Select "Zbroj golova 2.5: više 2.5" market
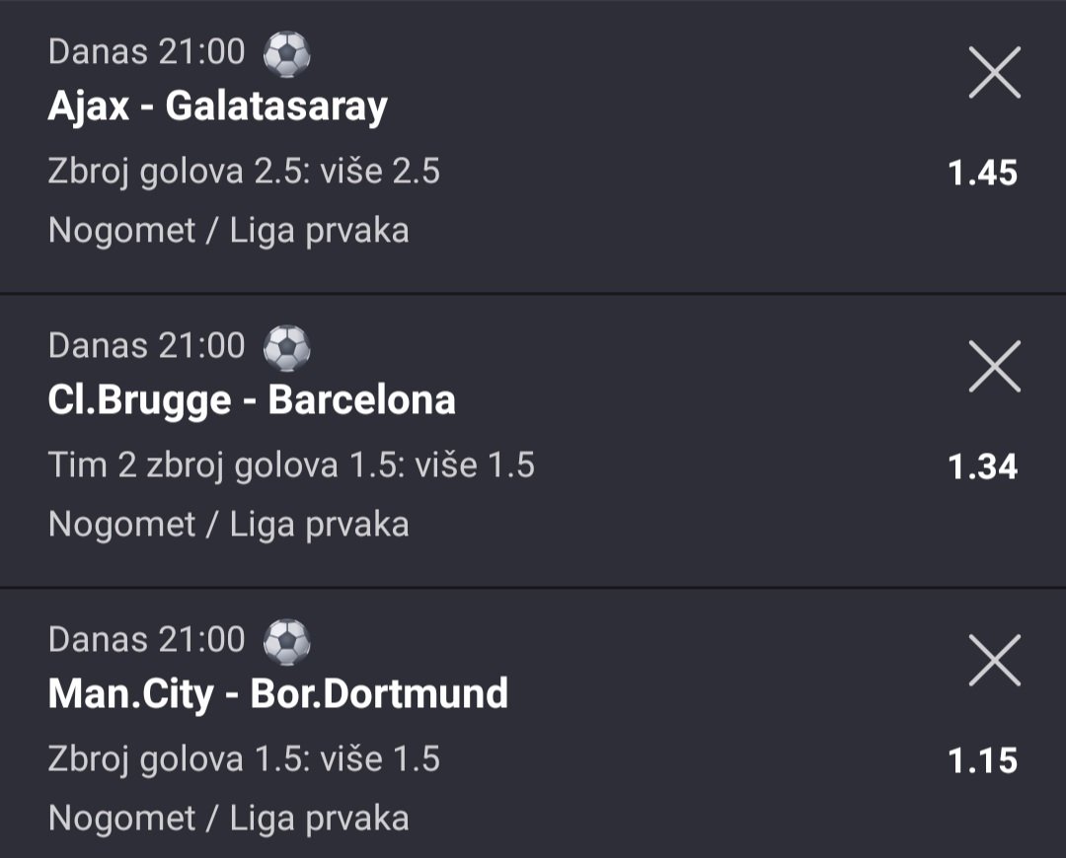Screen dimensions: 1066x858 (244, 173)
